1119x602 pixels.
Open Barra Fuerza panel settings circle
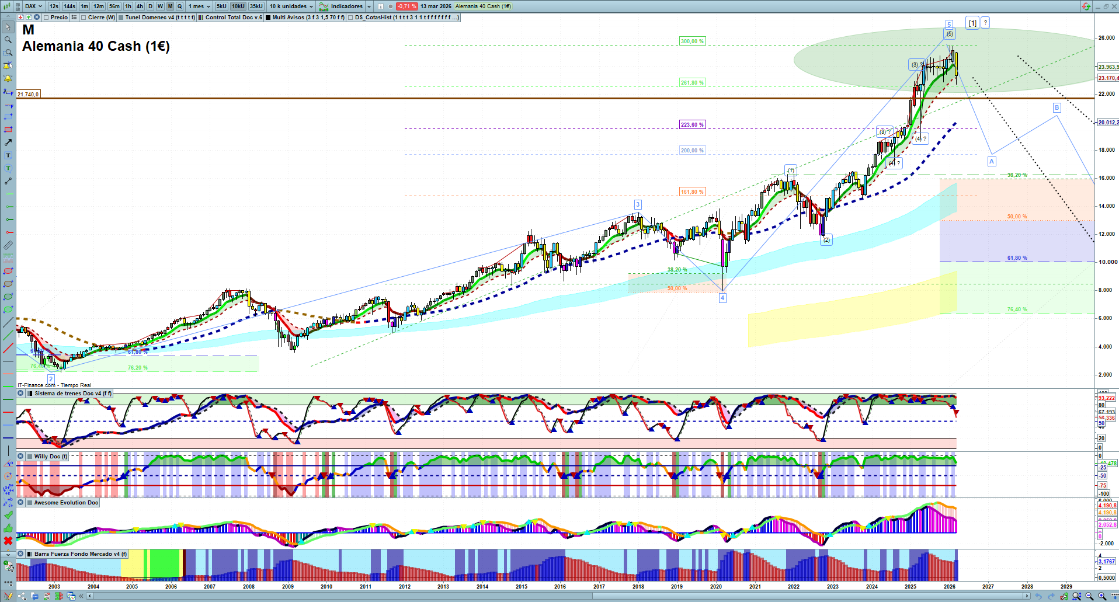click(x=20, y=554)
